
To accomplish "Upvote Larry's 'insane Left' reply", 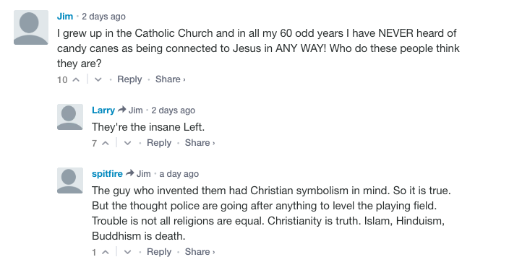I will point(106,143).
